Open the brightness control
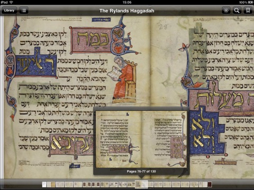The height and width of the screenshot is (190, 254). (226, 11)
